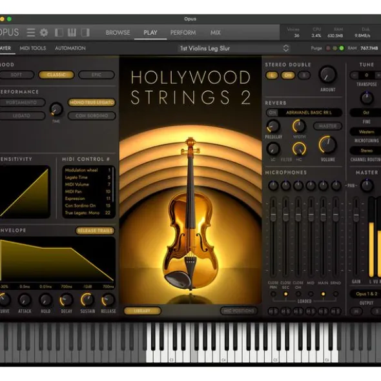Viewport: 381px width, 381px height.
Task: Adjust the envelope Decay knob
Action: tap(67, 300)
